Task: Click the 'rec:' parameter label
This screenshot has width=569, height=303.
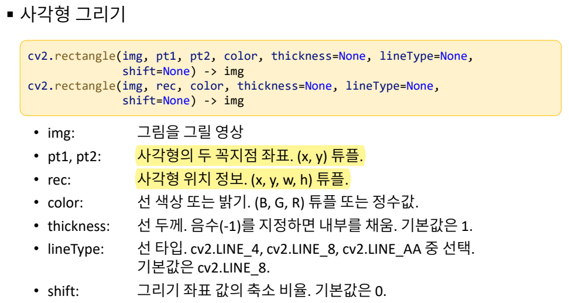Action: 59,180
